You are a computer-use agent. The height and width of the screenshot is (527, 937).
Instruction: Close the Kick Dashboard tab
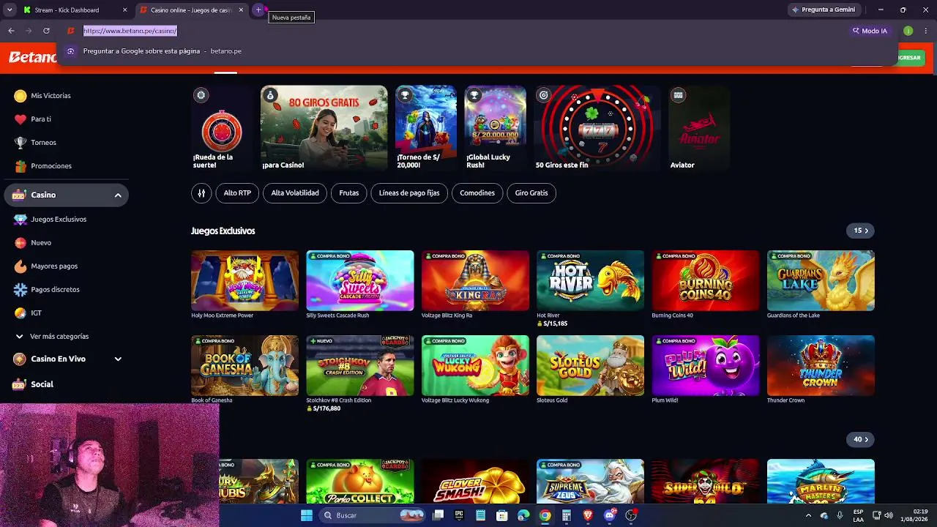pyautogui.click(x=124, y=10)
